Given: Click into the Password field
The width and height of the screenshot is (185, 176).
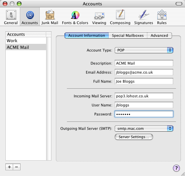Looking at the screenshot, I should coord(144,114).
